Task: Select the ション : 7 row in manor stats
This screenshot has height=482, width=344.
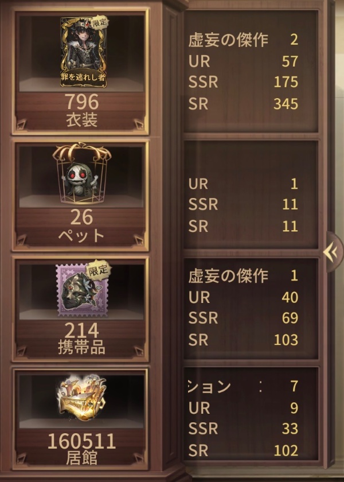Action: 243,386
